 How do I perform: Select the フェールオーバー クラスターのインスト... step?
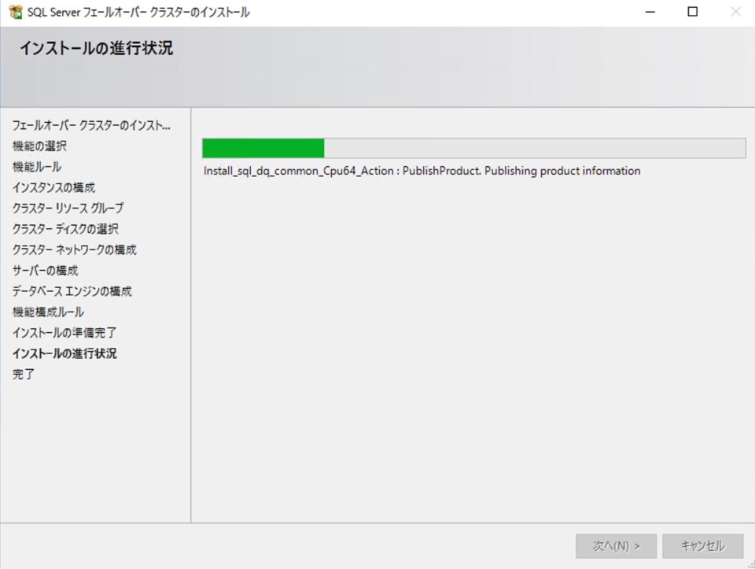(91, 126)
